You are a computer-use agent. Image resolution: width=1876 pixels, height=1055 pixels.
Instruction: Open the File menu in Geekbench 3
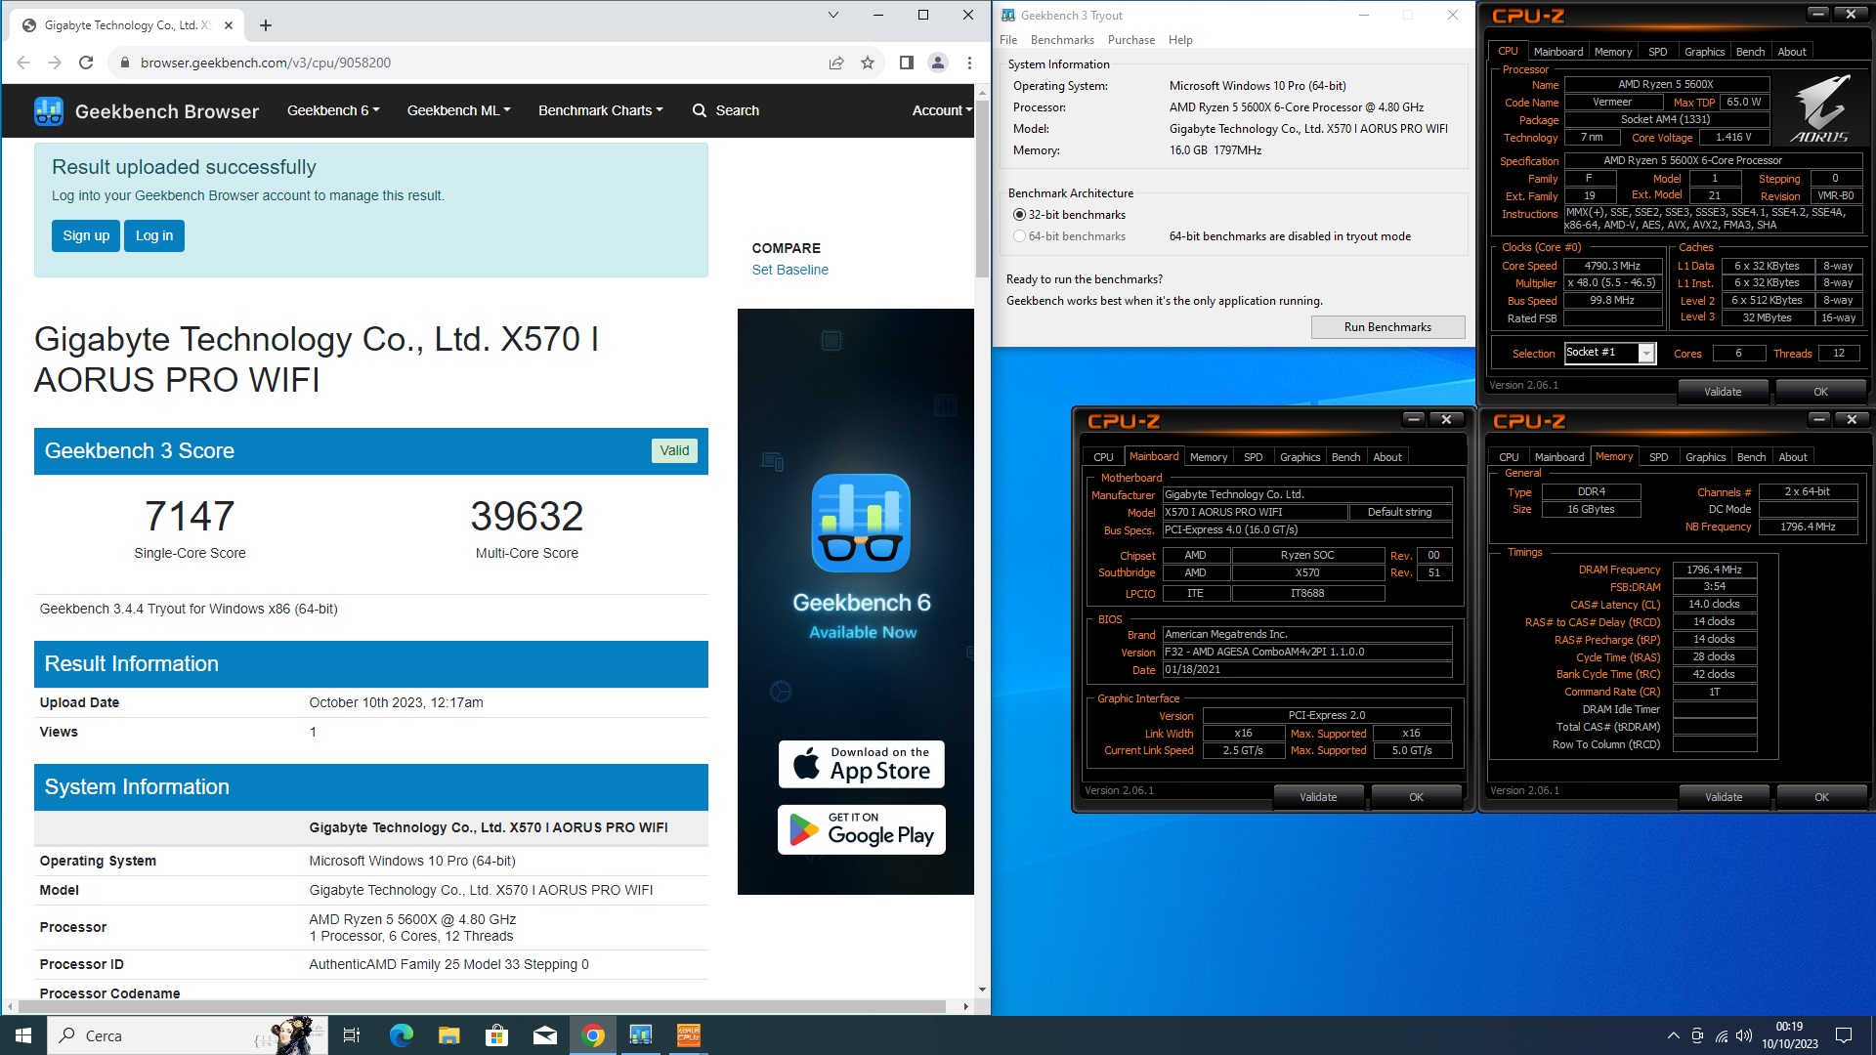click(1008, 40)
